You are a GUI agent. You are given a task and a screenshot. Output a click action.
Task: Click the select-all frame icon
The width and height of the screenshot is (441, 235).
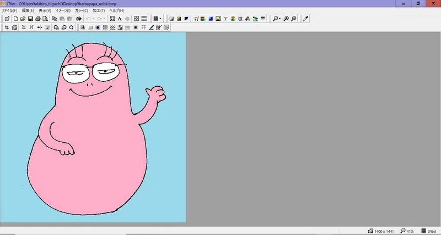click(x=112, y=19)
